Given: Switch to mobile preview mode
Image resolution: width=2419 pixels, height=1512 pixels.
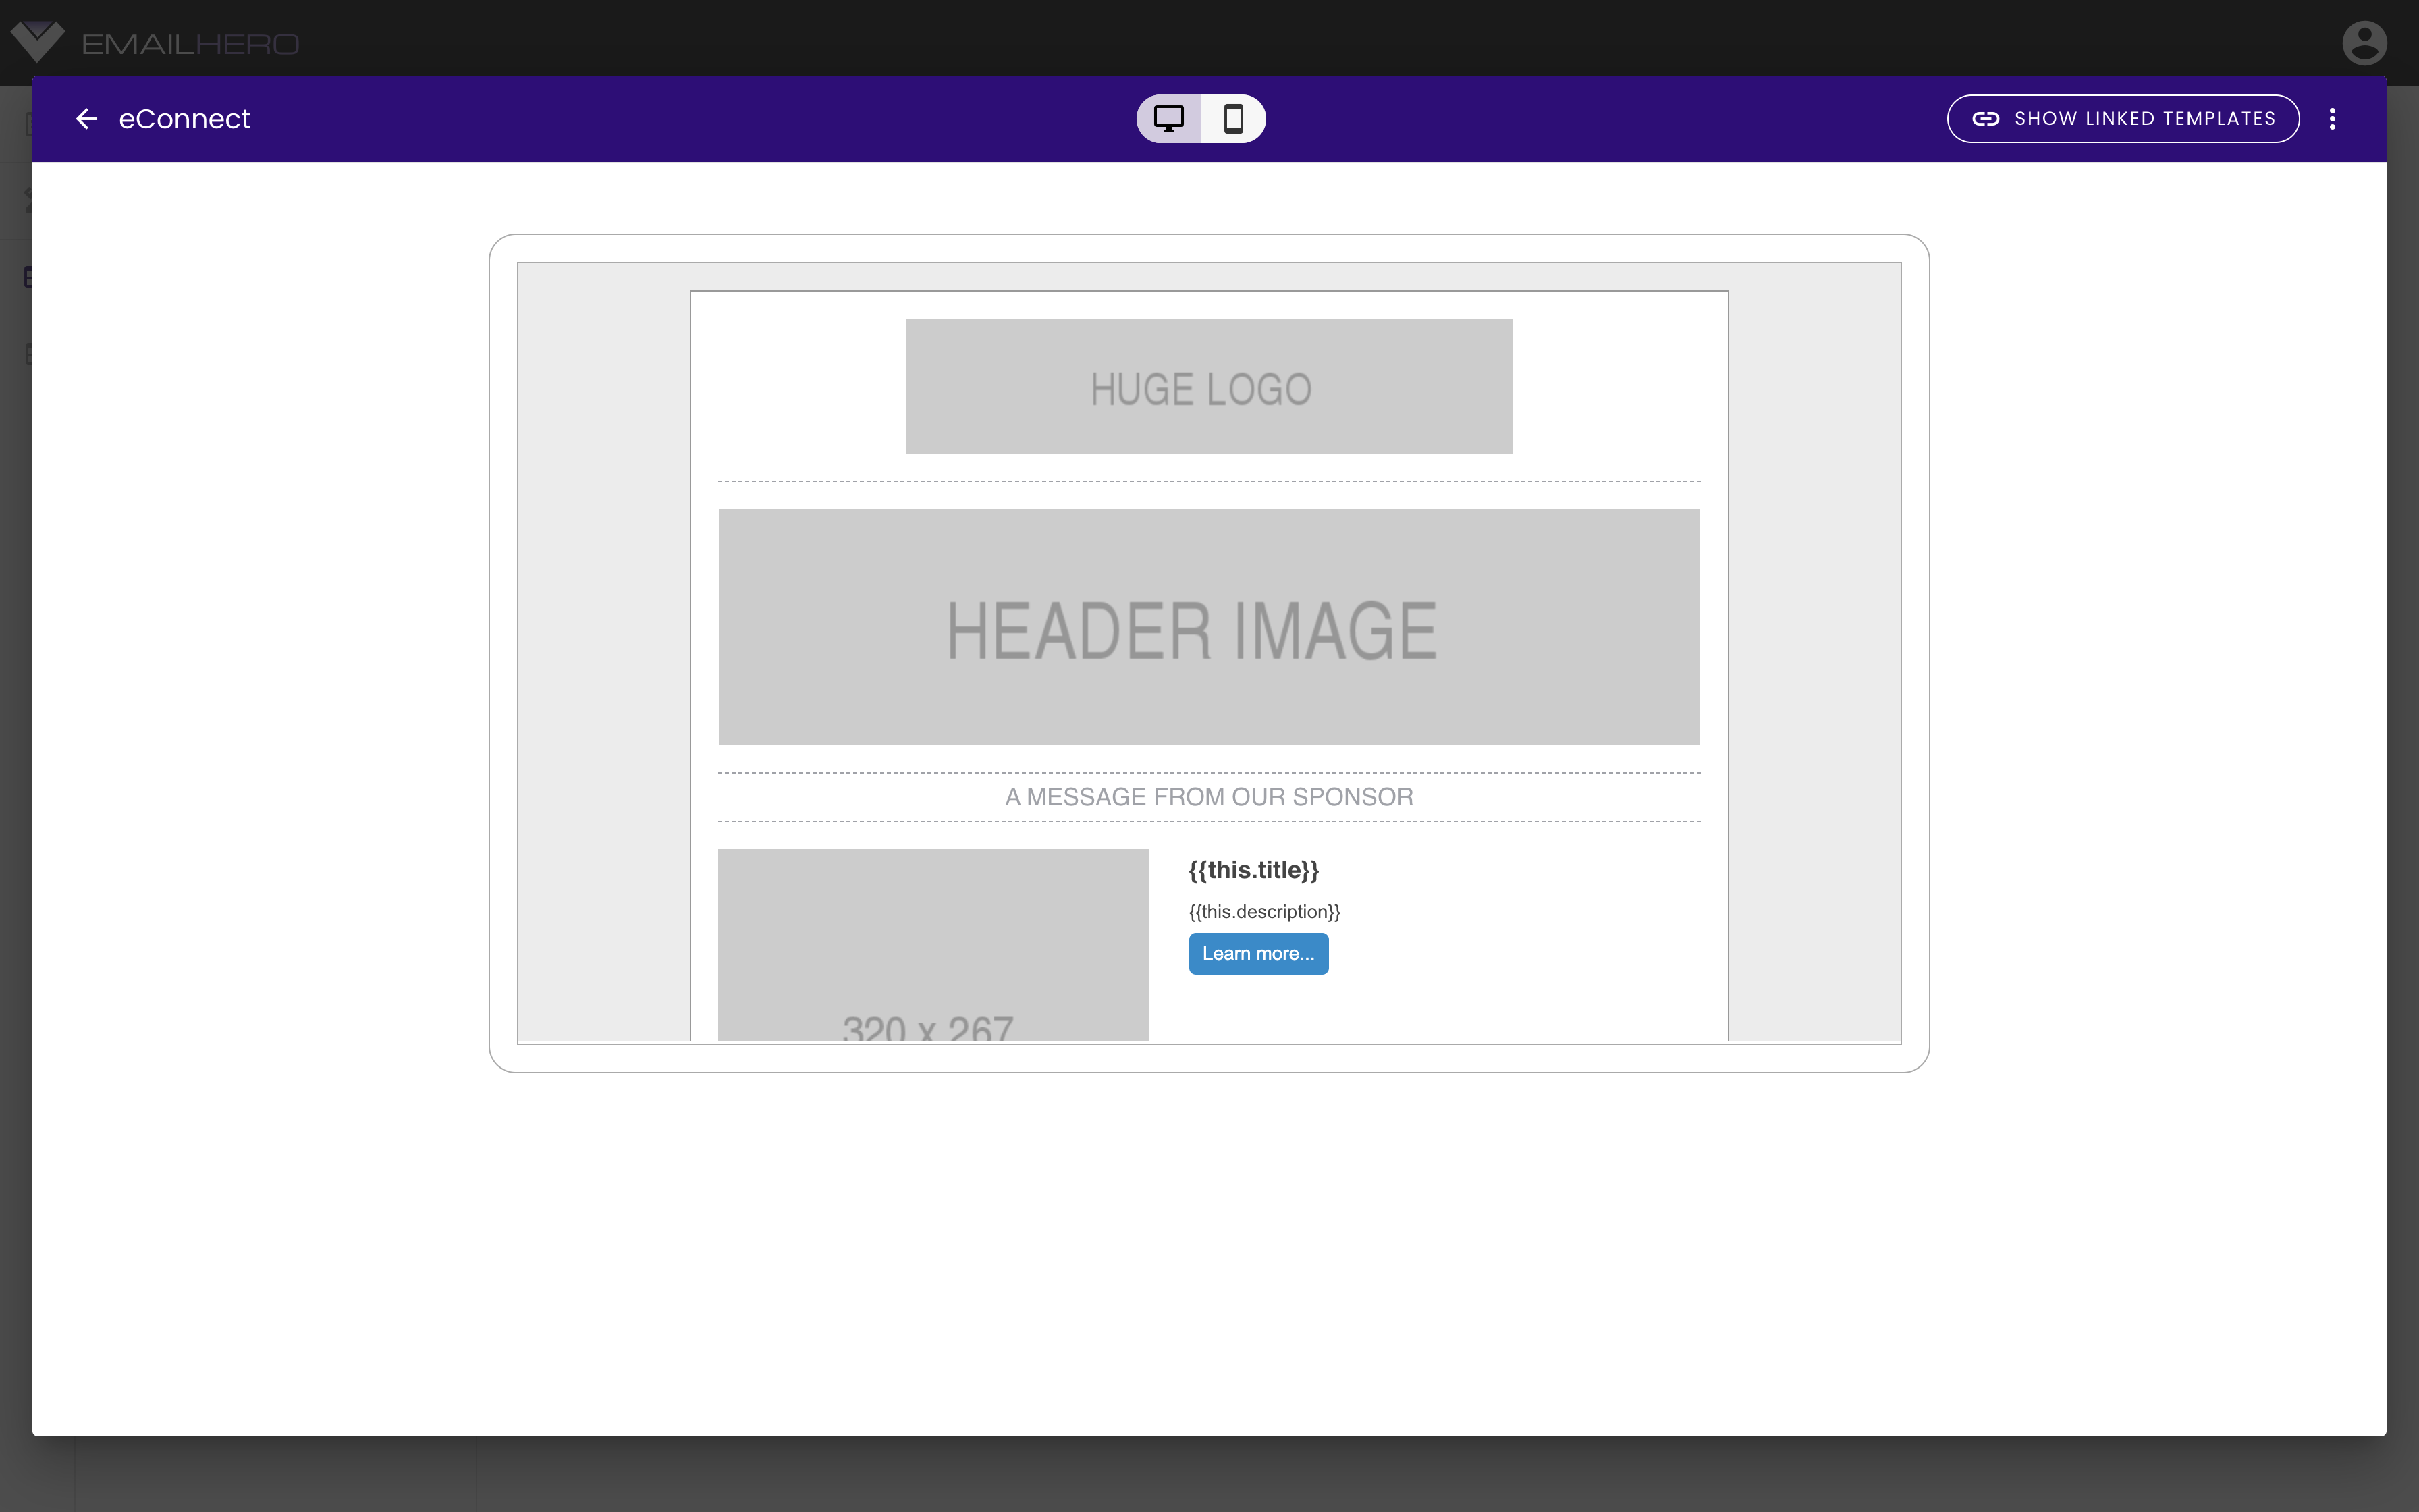Looking at the screenshot, I should [x=1234, y=119].
